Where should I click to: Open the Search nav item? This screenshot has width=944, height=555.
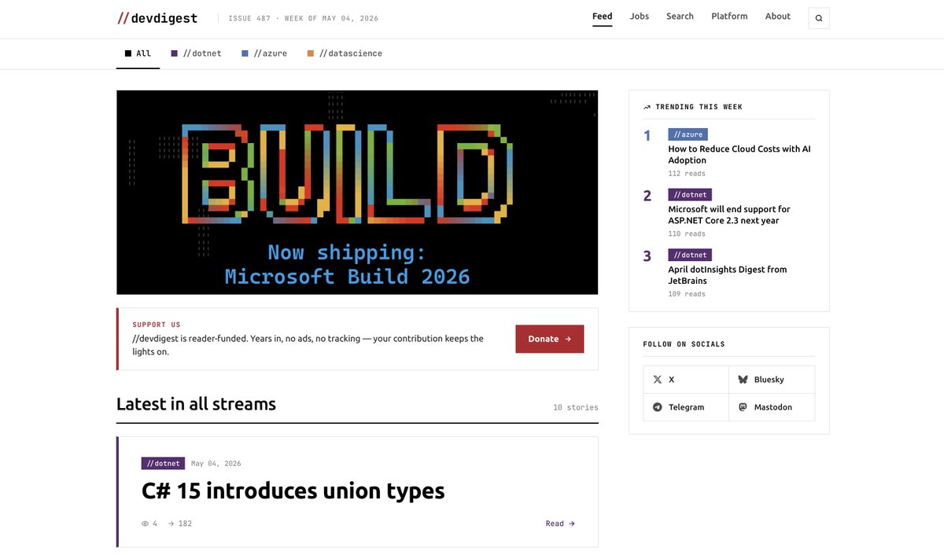680,17
